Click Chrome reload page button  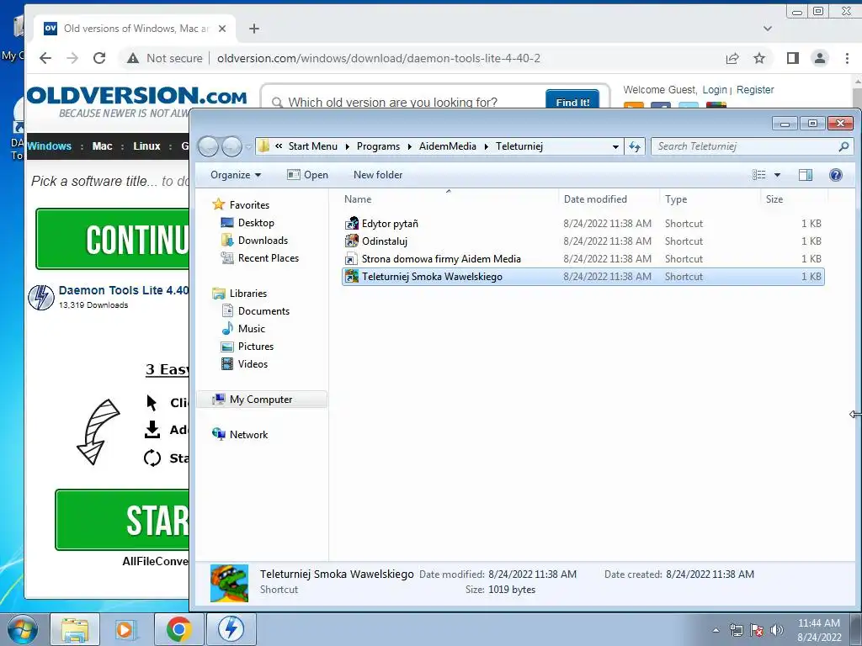(99, 58)
